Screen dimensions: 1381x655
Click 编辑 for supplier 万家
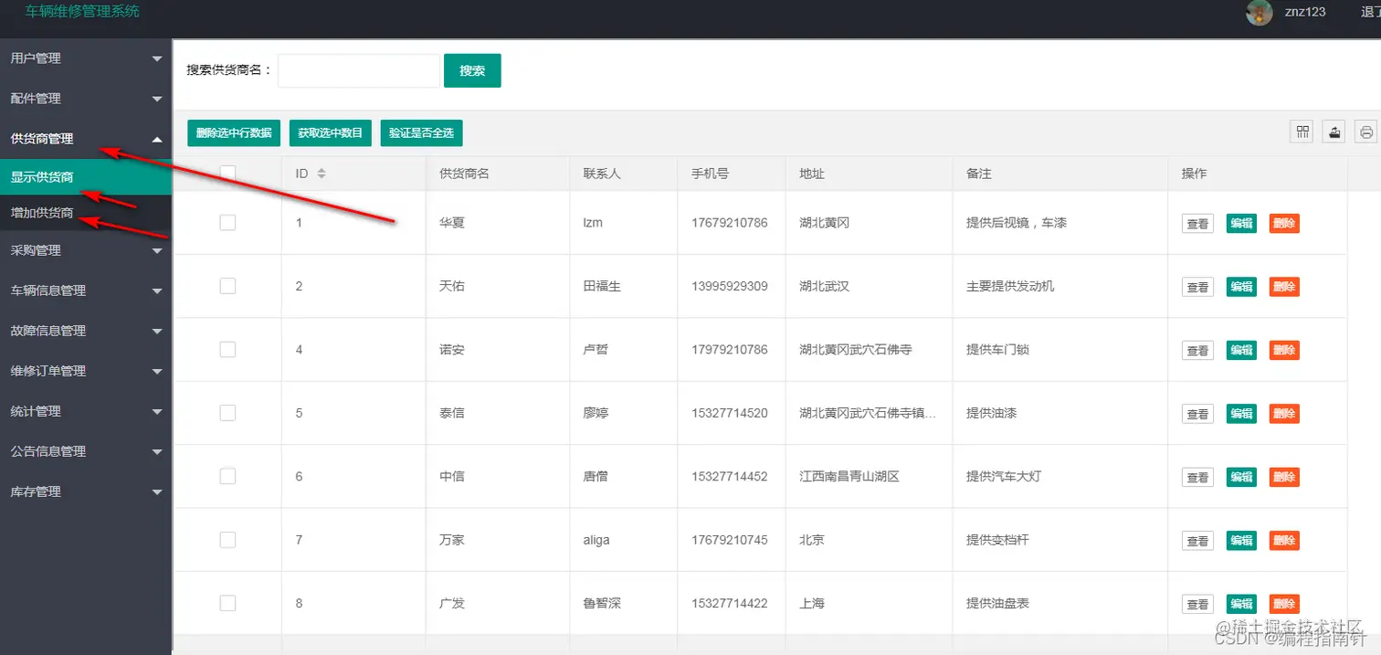coord(1241,541)
